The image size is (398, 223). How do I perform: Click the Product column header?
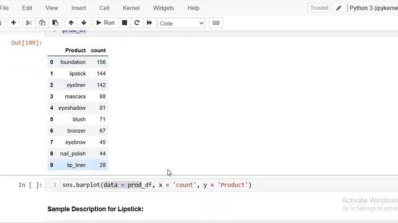point(75,50)
